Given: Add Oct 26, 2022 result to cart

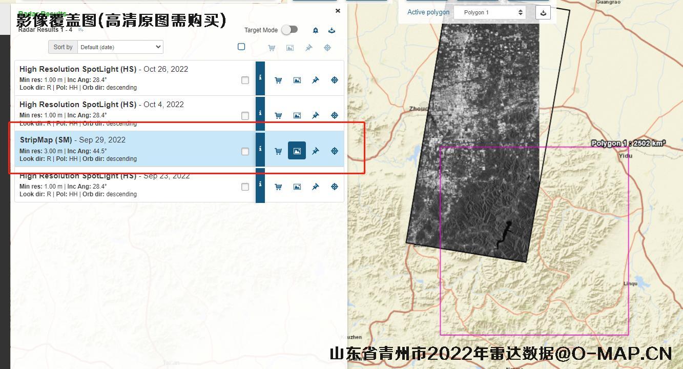Looking at the screenshot, I should 278,80.
